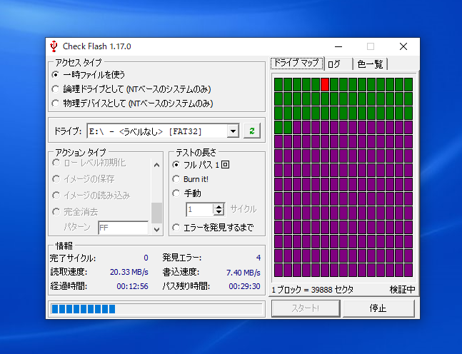Viewport: 462px width, 354px height.
Task: Click the blue progress bar
Action: click(156, 309)
